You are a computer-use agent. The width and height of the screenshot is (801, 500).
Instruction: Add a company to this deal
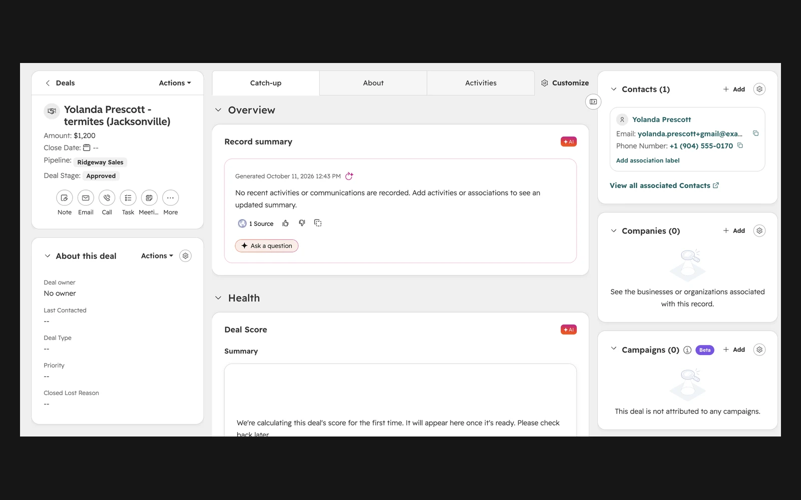(x=734, y=230)
